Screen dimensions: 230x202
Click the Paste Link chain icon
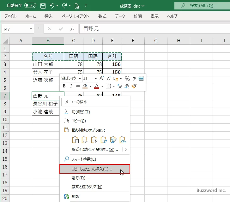[123, 140]
